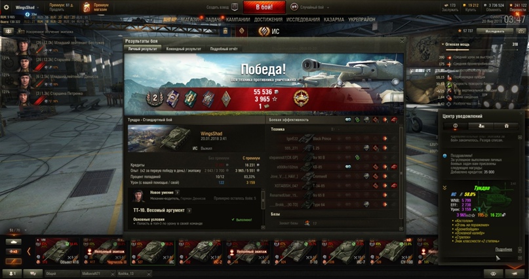Click the crew landing button above crew list

9,31
